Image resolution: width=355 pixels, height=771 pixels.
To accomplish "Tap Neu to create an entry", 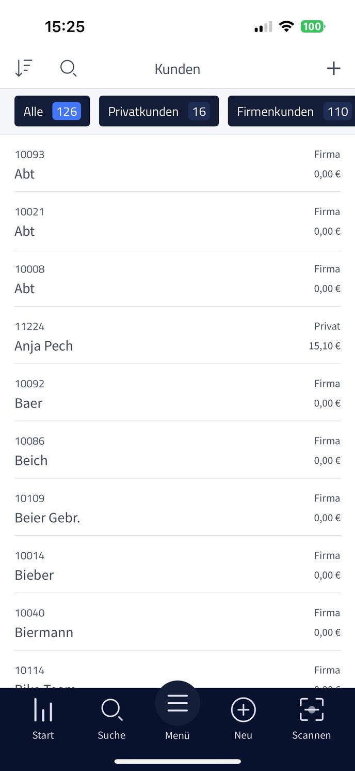I will click(x=243, y=718).
